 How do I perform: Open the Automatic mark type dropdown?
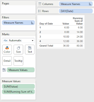(18, 41)
